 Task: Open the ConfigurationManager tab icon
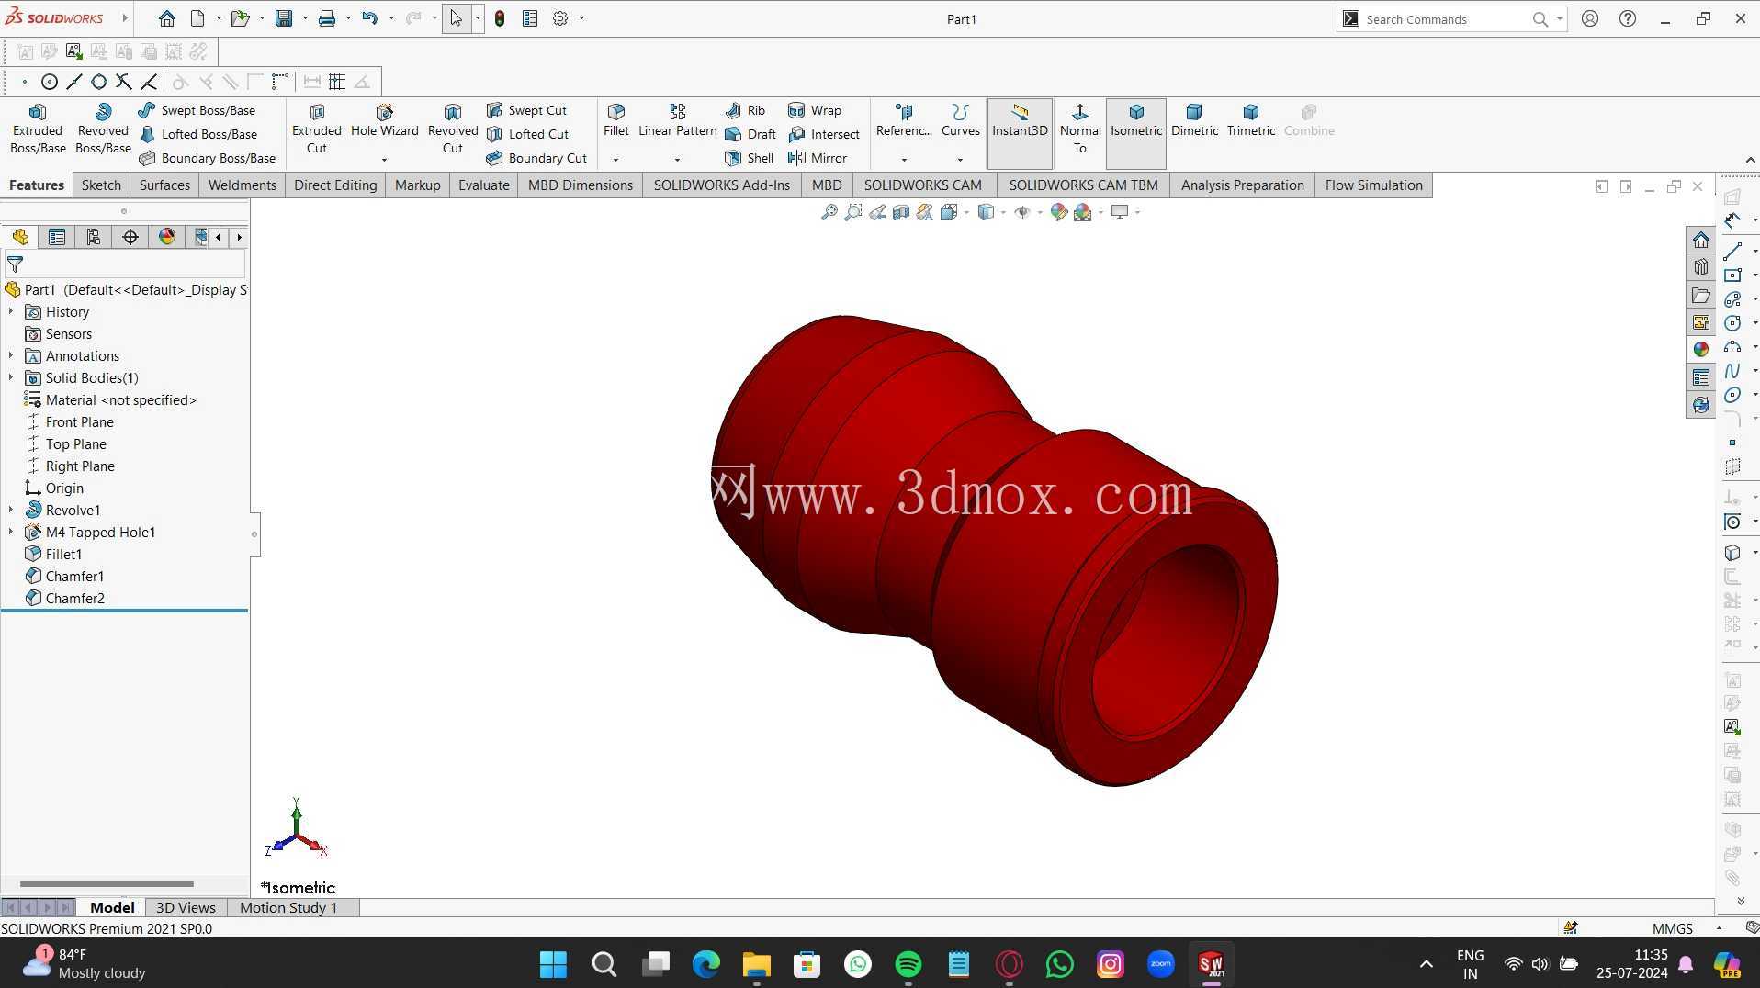(94, 237)
